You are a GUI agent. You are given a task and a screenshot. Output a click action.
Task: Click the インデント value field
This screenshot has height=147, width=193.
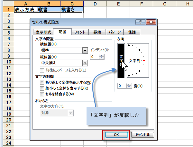coord(95,57)
